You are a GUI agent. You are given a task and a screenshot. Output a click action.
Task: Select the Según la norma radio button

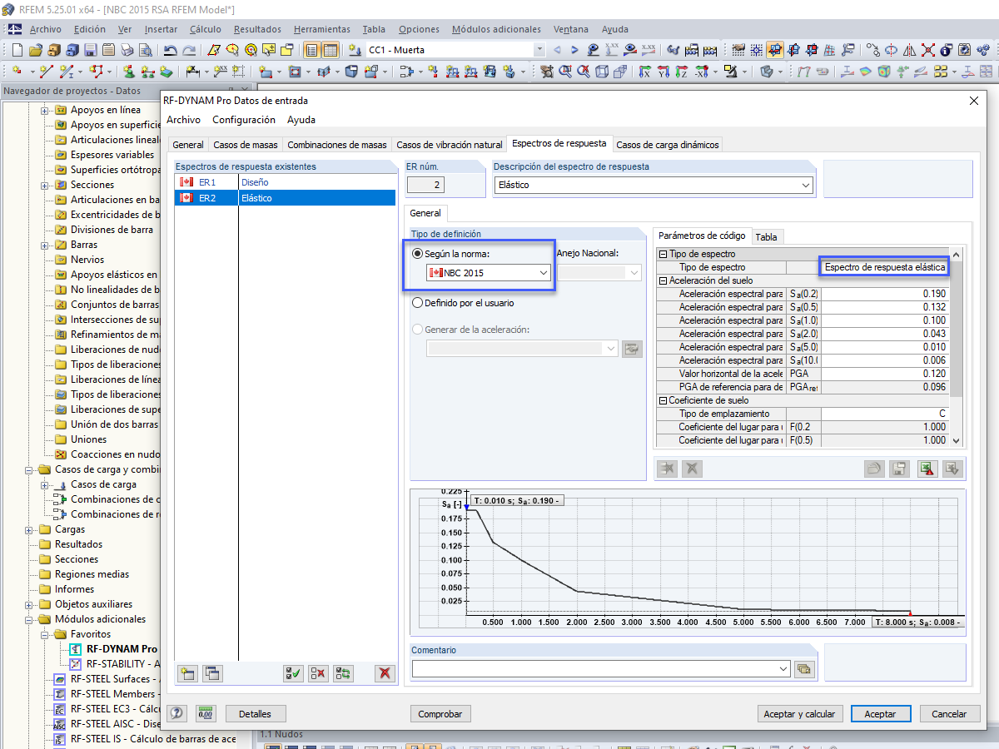point(418,253)
